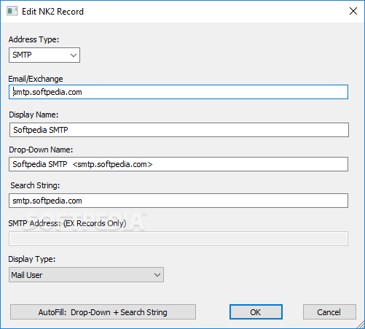Click the Search String label

tap(35, 185)
